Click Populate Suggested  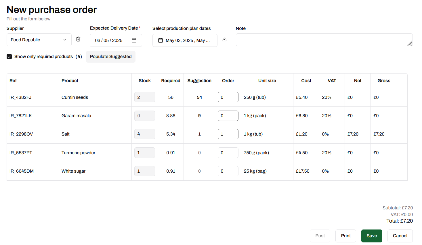110,57
